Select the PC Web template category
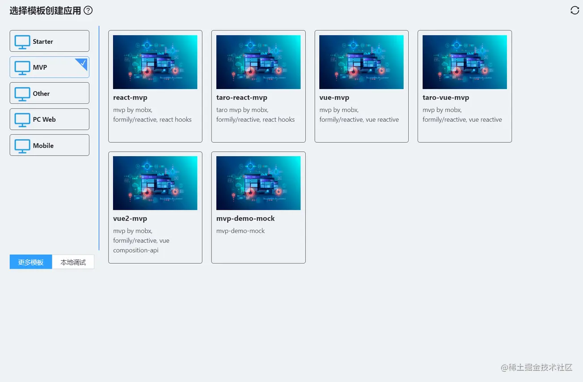Image resolution: width=583 pixels, height=382 pixels. [x=50, y=119]
